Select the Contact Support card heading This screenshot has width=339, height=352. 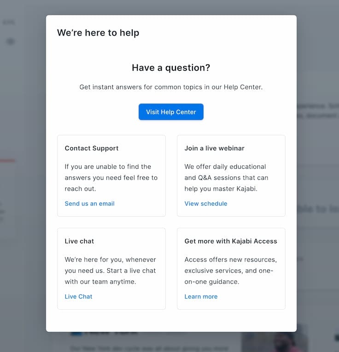point(92,148)
